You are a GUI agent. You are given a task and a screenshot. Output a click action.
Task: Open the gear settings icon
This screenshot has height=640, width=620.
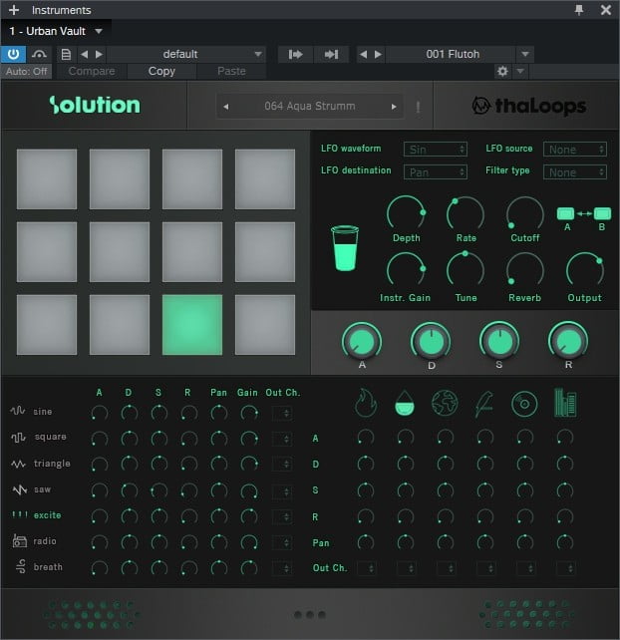click(502, 72)
